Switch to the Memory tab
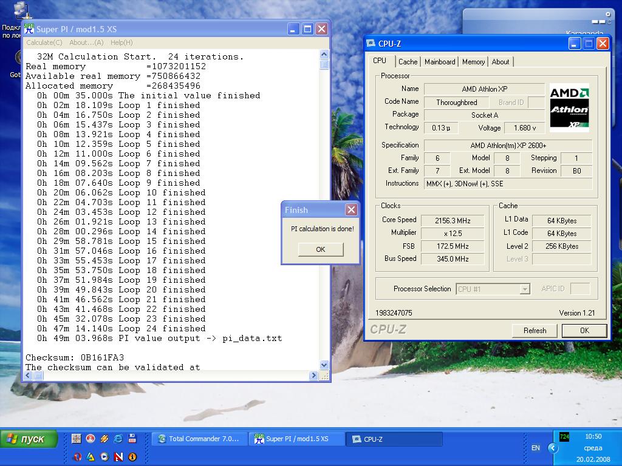This screenshot has height=466, width=622. pyautogui.click(x=473, y=62)
